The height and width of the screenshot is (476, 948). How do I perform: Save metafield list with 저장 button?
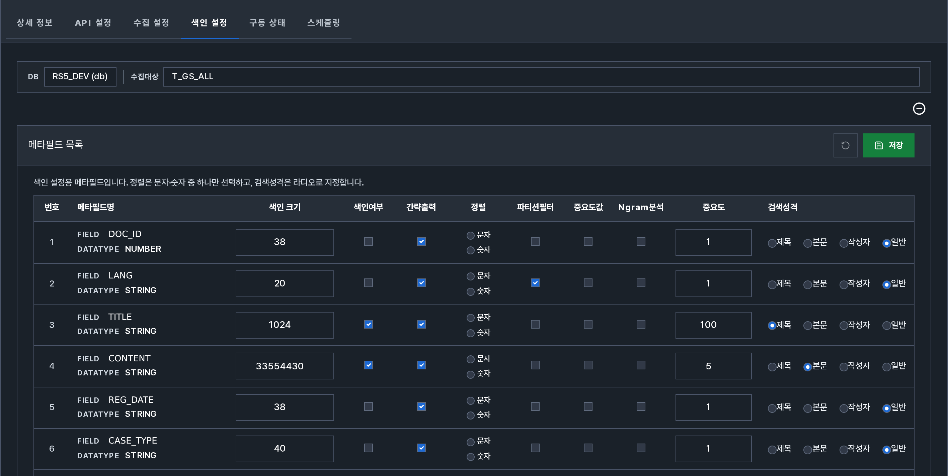(888, 145)
